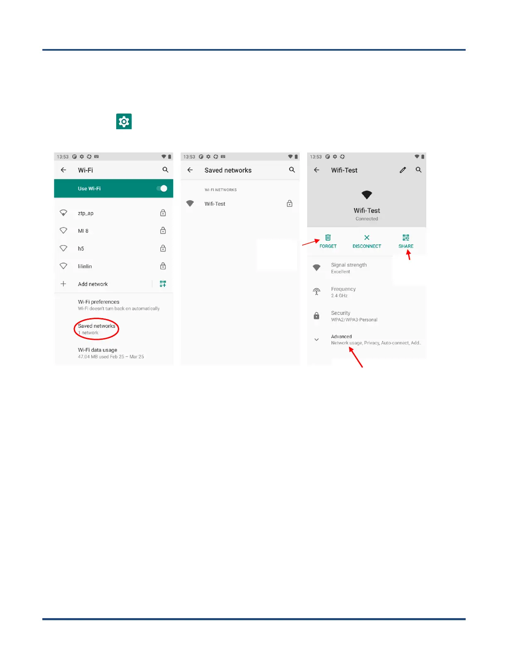This screenshot has height=658, width=508.
Task: Go back from Saved networks screen
Action: click(190, 170)
